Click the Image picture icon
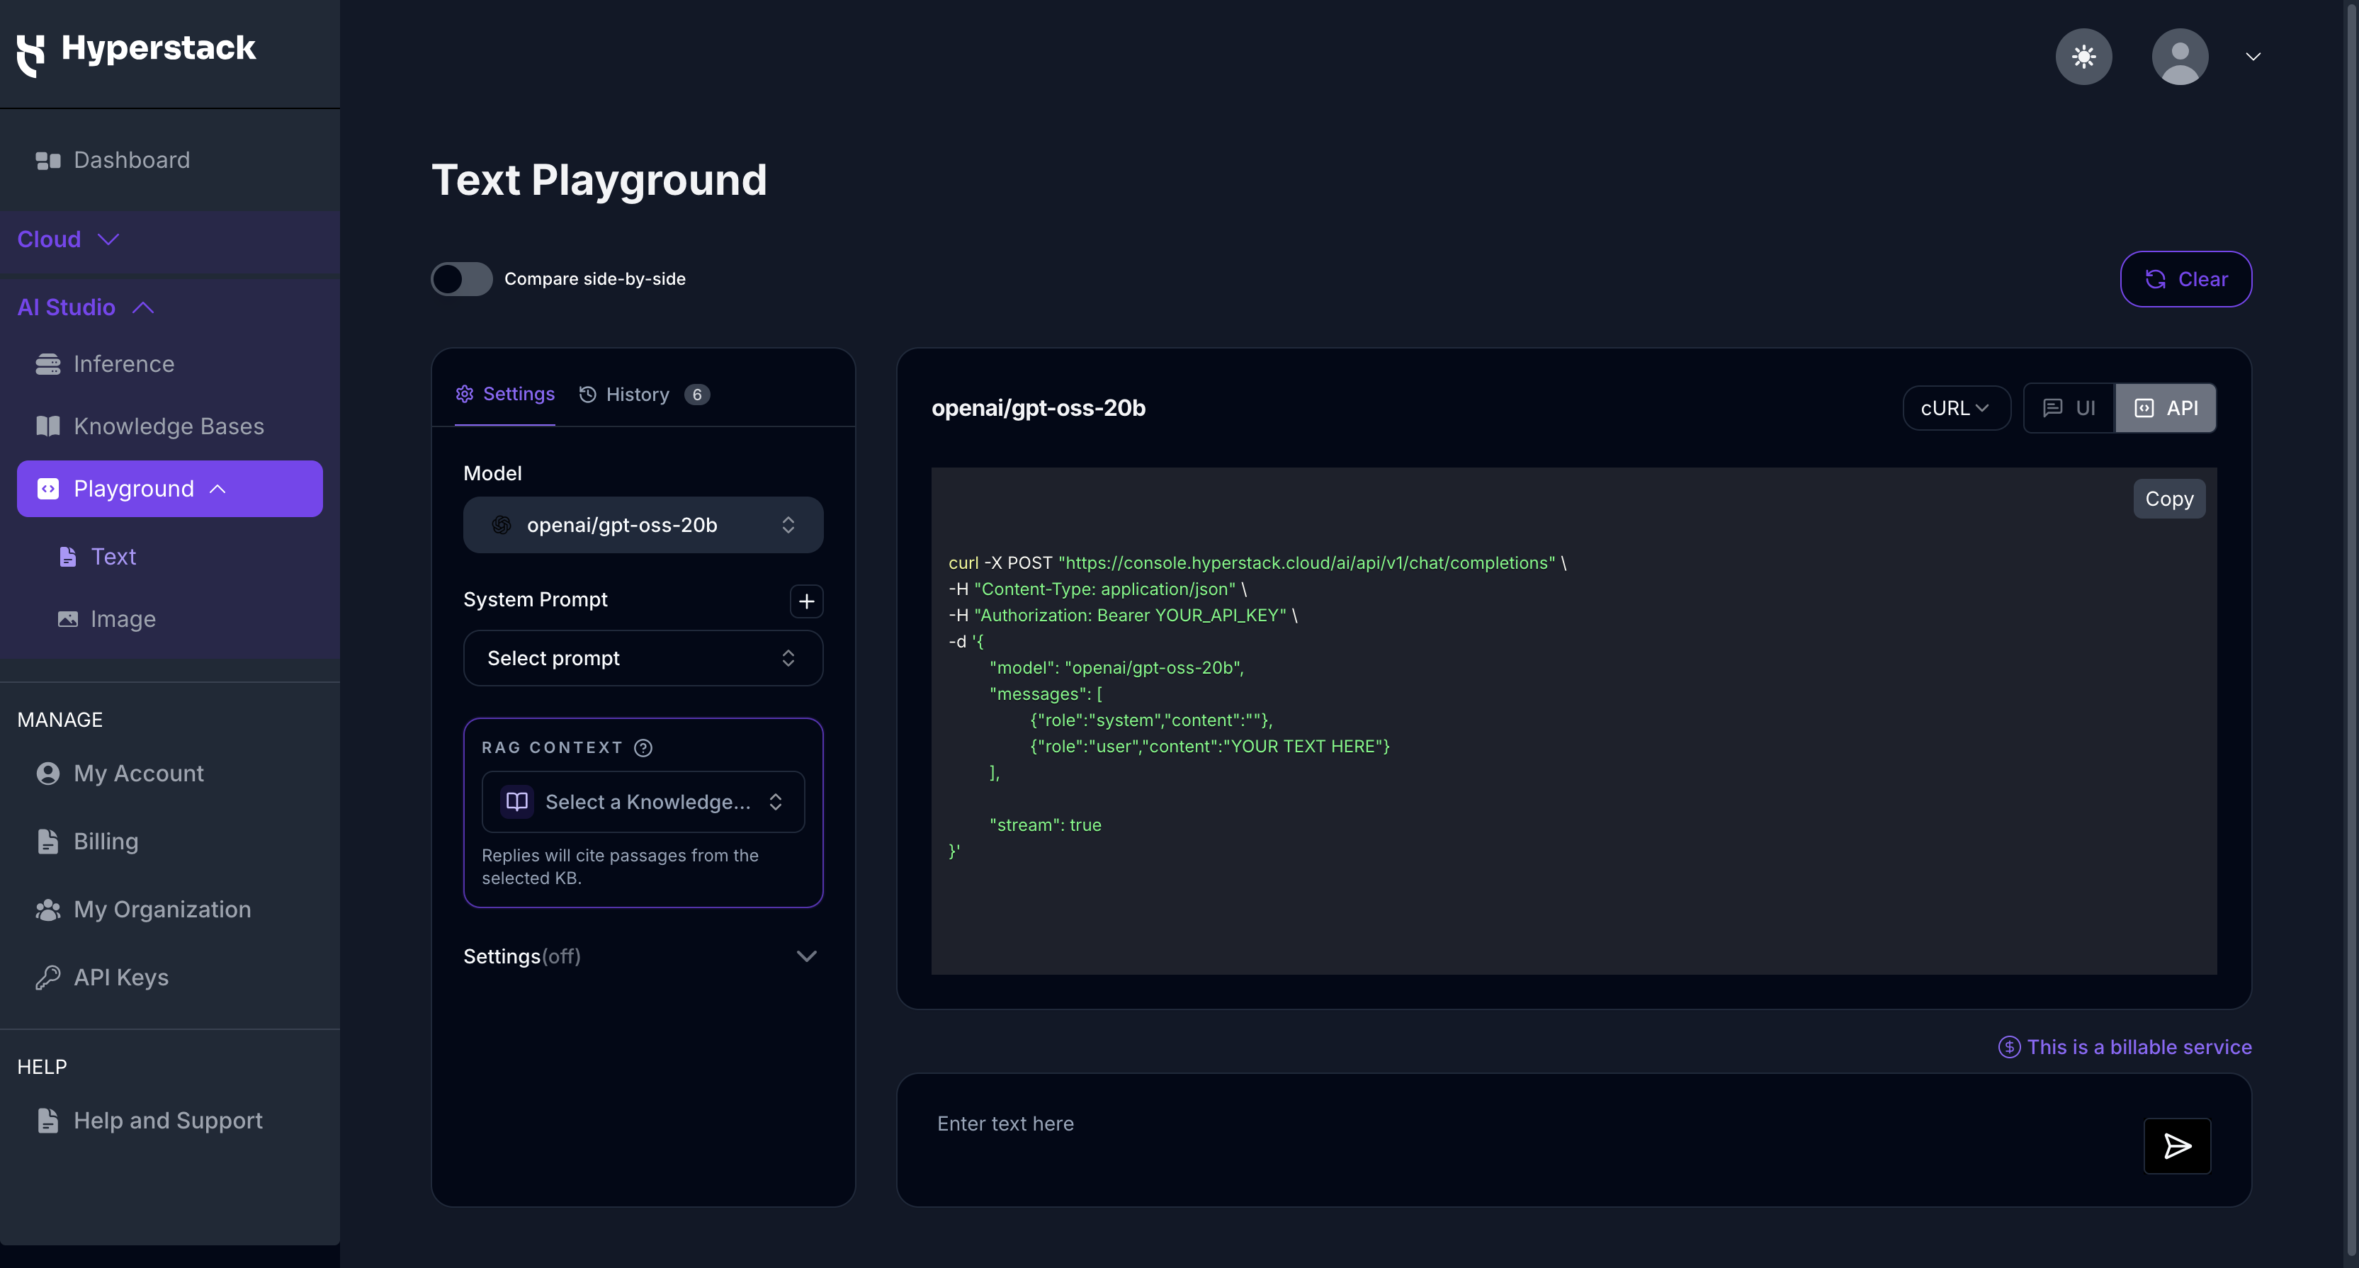 pyautogui.click(x=68, y=619)
